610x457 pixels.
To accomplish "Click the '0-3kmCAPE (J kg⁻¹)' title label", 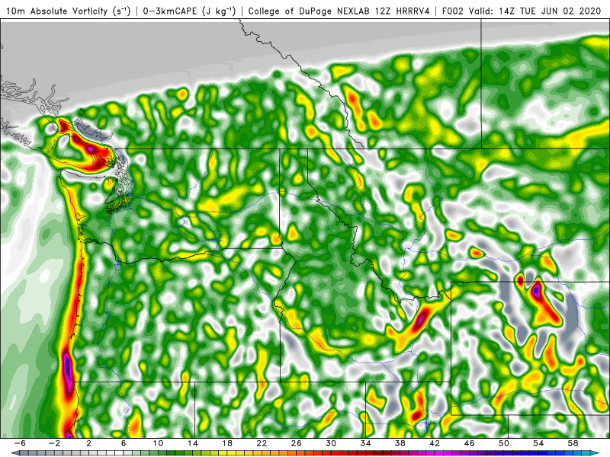I will pos(189,11).
